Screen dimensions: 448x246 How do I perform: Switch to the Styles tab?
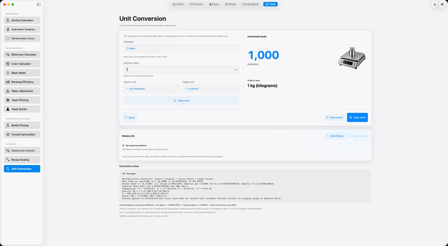pyautogui.click(x=231, y=4)
